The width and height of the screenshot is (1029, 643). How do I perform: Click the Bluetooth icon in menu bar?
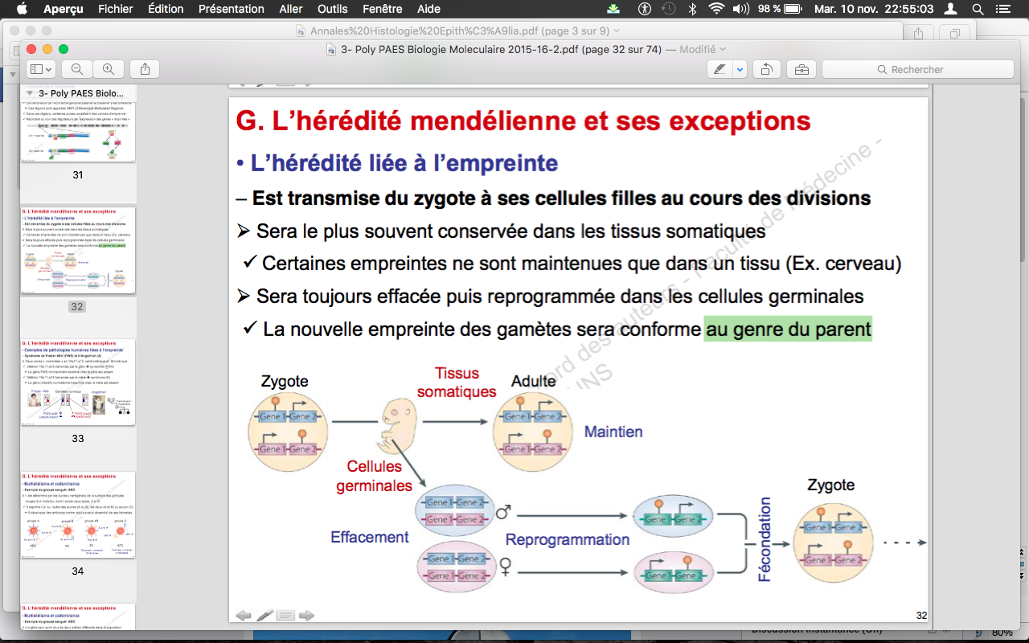(692, 9)
